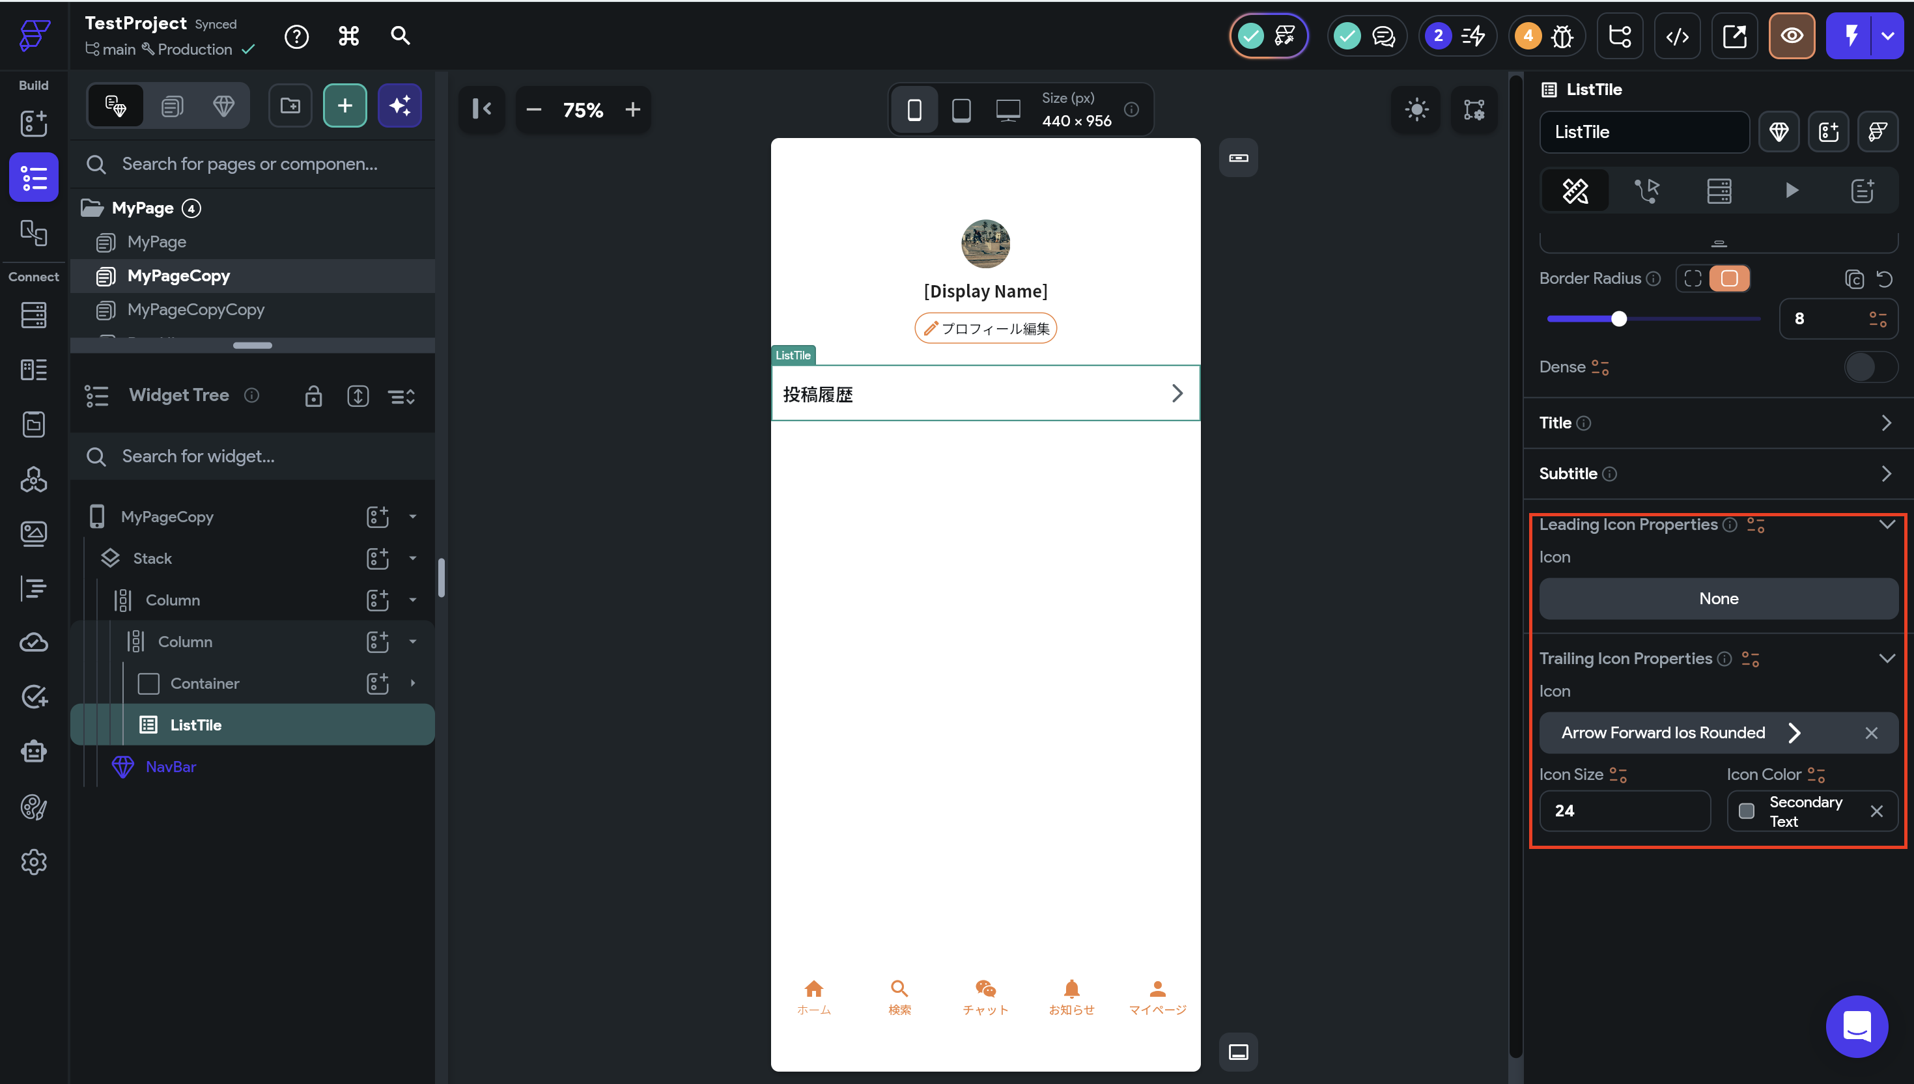Click the Border Radius slider handle
Image resolution: width=1914 pixels, height=1084 pixels.
coord(1618,318)
